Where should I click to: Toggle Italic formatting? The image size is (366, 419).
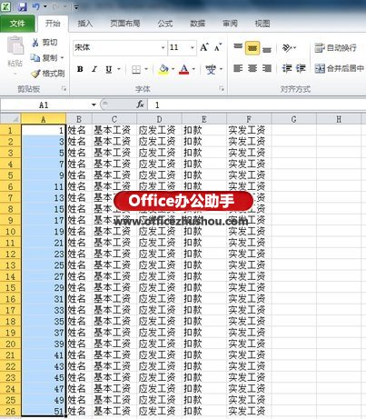coord(94,69)
